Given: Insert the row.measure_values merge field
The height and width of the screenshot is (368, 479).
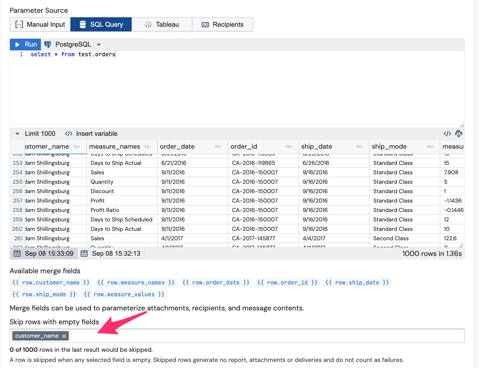Looking at the screenshot, I should coord(124,294).
